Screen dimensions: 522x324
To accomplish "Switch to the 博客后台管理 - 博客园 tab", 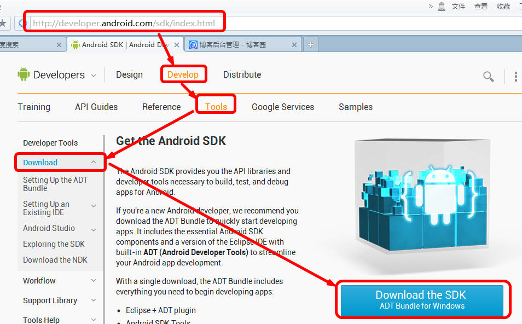I will (x=243, y=45).
